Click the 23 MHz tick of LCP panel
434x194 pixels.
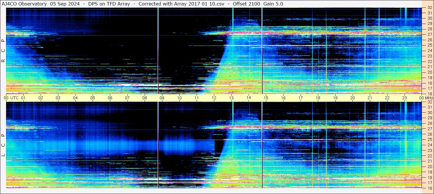pyautogui.click(x=429, y=150)
